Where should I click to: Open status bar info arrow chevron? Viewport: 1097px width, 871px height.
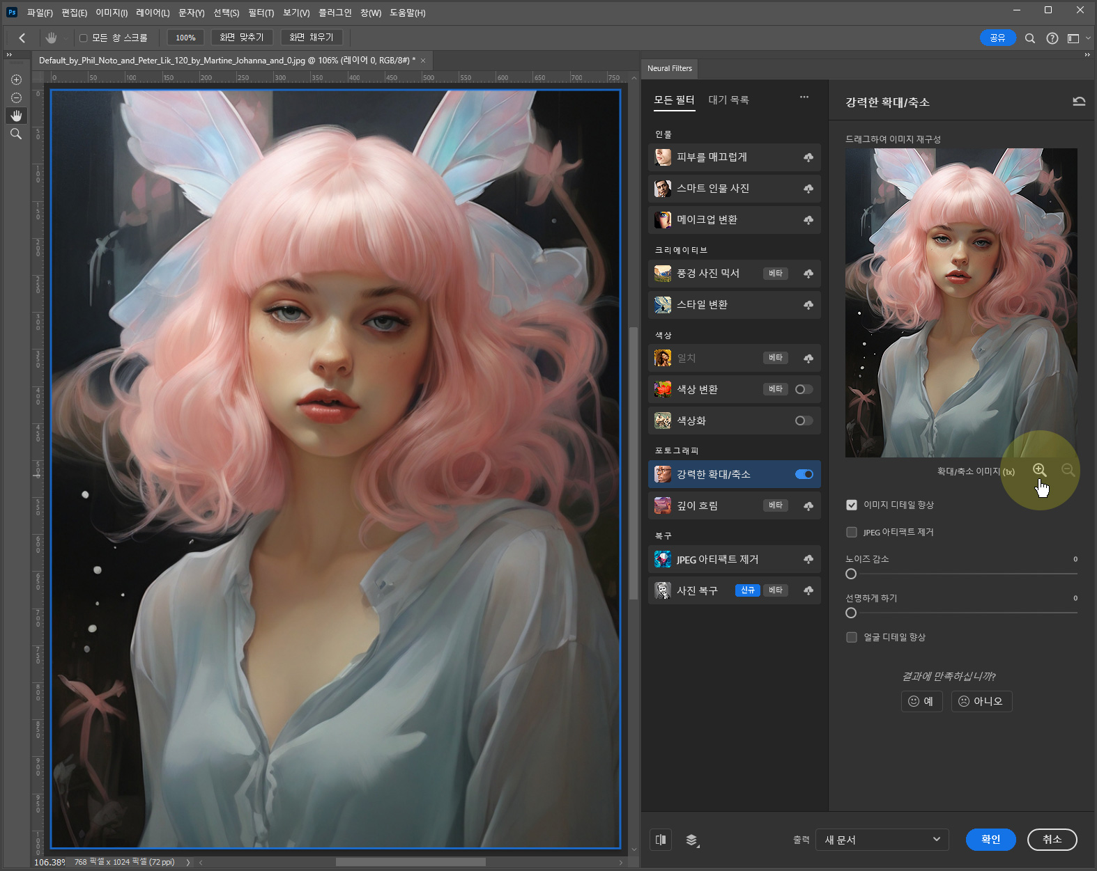pyautogui.click(x=188, y=862)
